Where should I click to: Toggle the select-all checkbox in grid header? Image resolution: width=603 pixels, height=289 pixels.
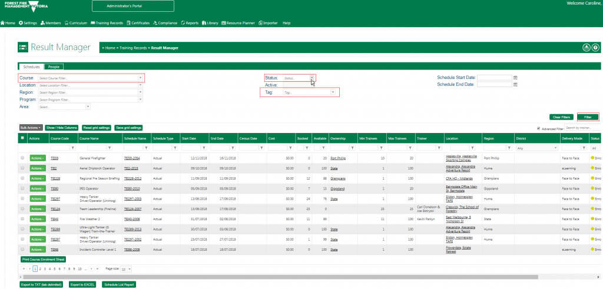coord(22,138)
